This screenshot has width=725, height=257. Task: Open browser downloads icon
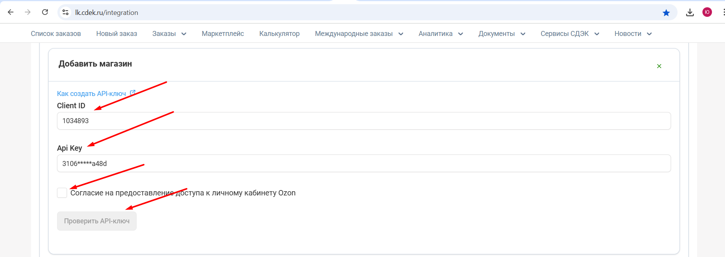690,13
